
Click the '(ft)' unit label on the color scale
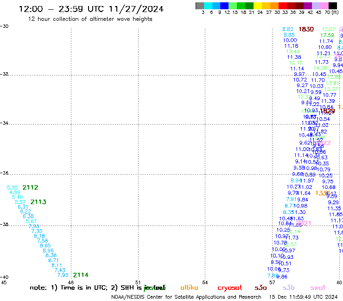coord(335,12)
